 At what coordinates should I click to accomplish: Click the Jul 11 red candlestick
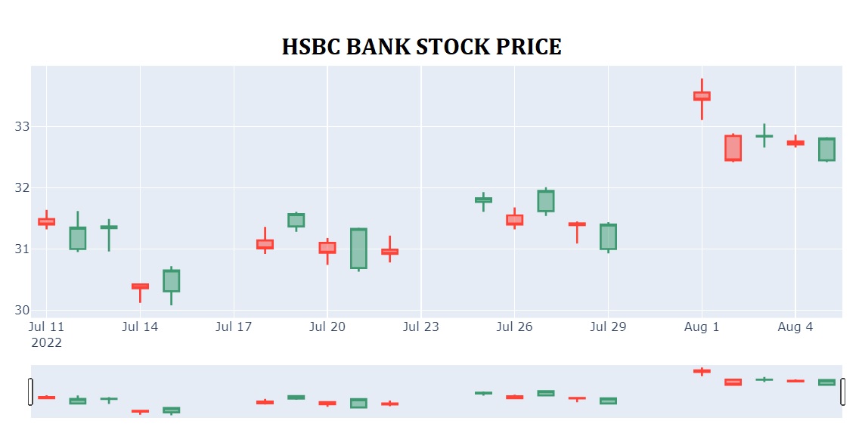[x=46, y=221]
